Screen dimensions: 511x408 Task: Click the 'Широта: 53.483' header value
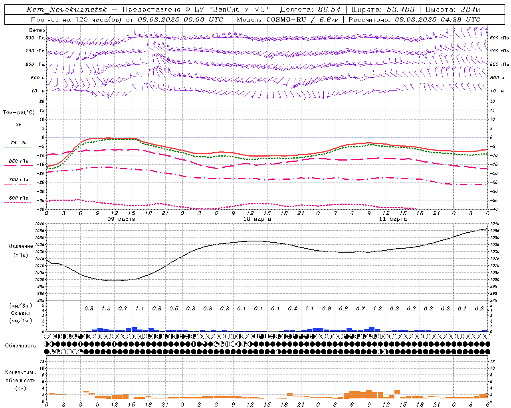tap(383, 10)
